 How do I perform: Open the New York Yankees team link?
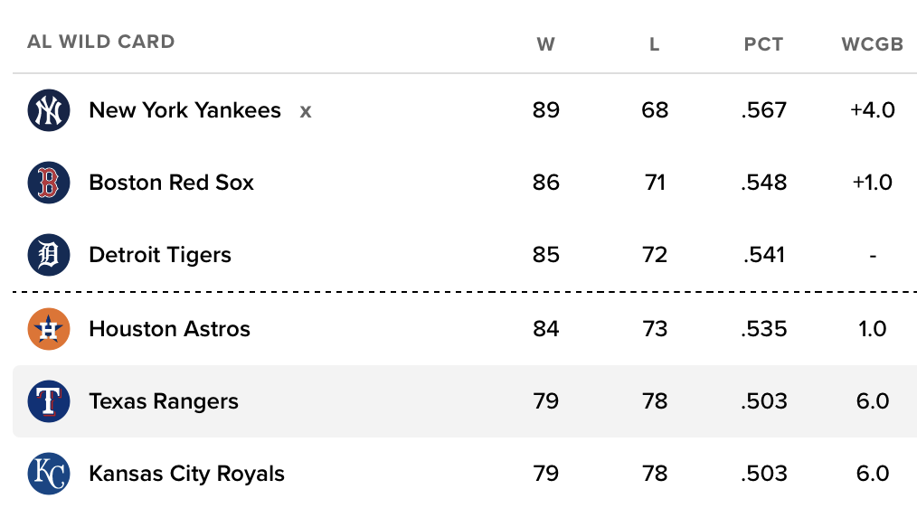(x=184, y=110)
